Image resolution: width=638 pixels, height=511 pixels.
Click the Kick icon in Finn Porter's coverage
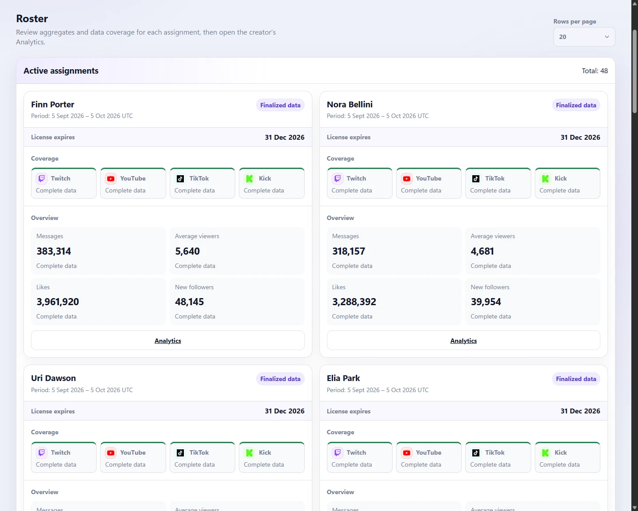(x=249, y=178)
